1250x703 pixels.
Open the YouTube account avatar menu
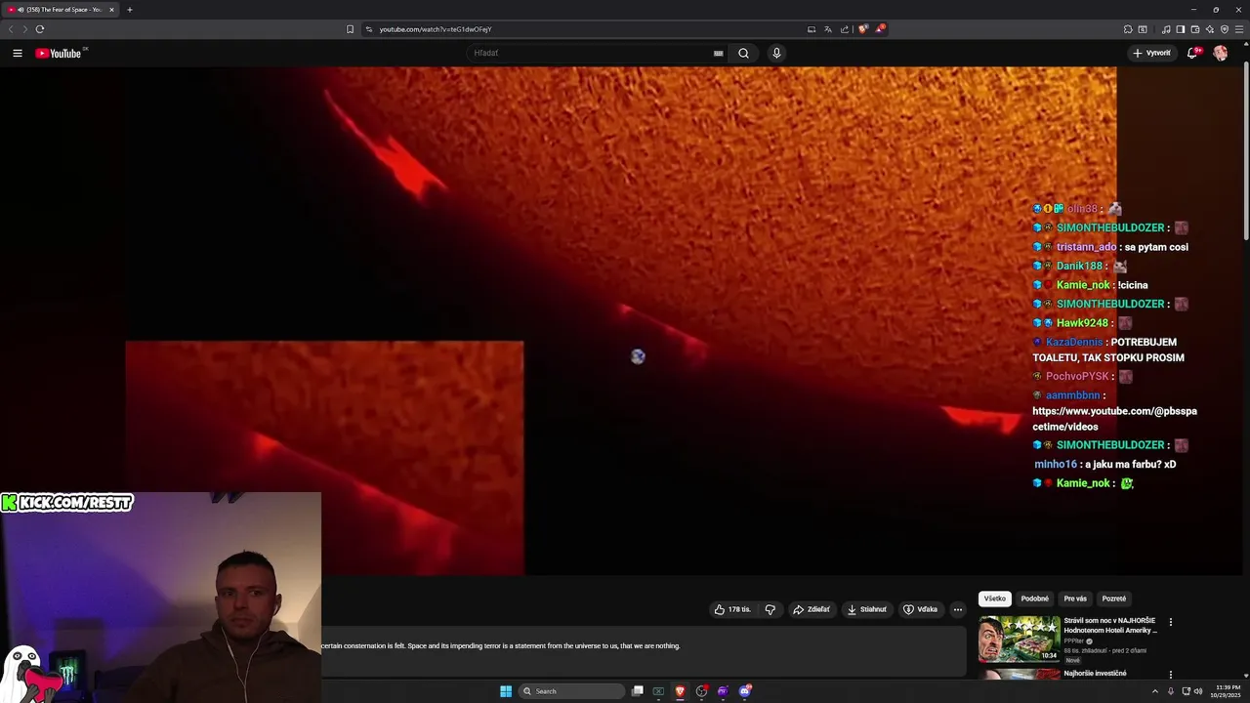1220,53
